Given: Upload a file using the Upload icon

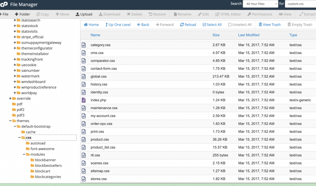Looking at the screenshot, I should 84,14.
